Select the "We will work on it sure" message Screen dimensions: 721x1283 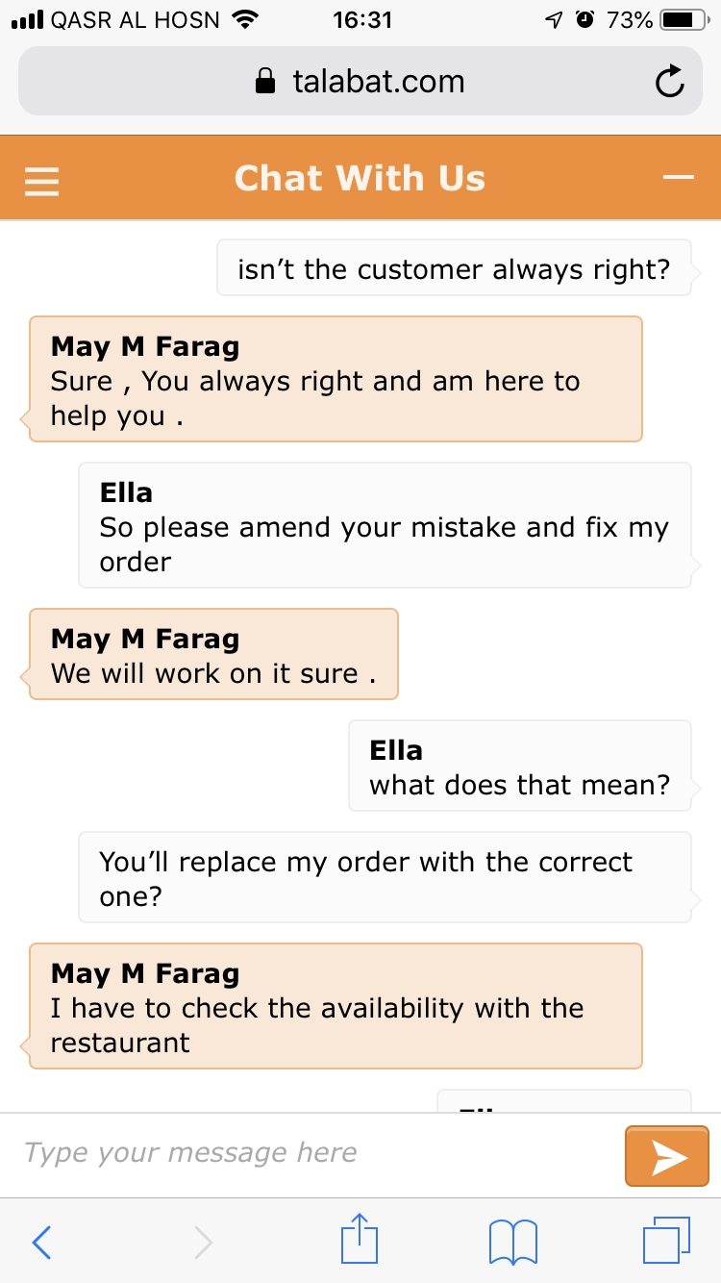pyautogui.click(x=213, y=655)
